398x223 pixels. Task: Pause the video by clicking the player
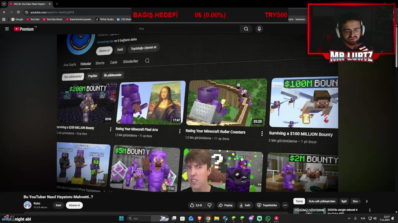[197, 113]
